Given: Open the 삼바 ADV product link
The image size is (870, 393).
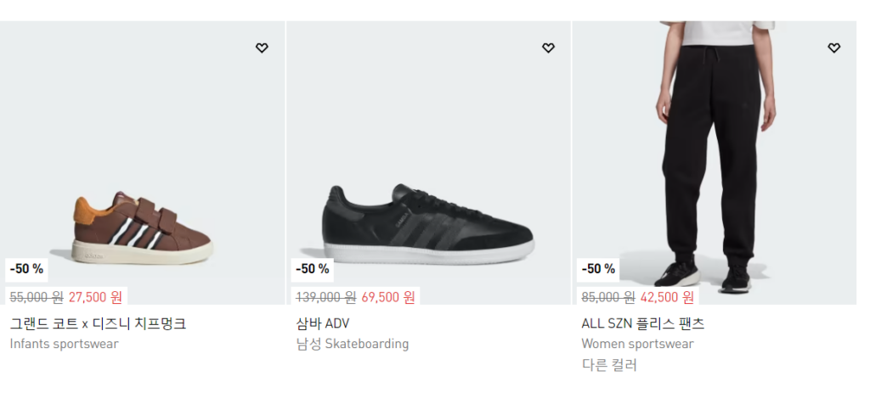Looking at the screenshot, I should (323, 323).
